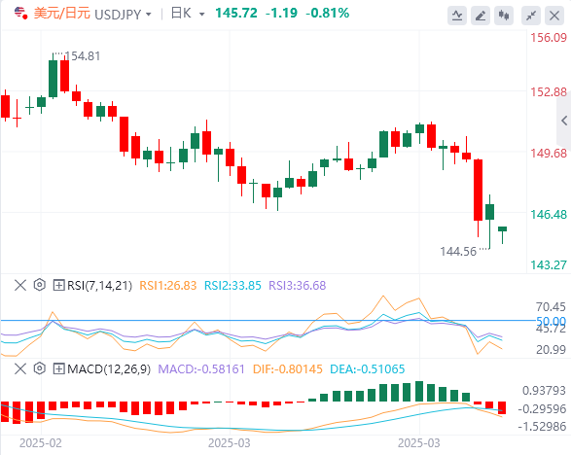Click the 156.09 price axis label
The image size is (571, 455).
[x=549, y=38]
